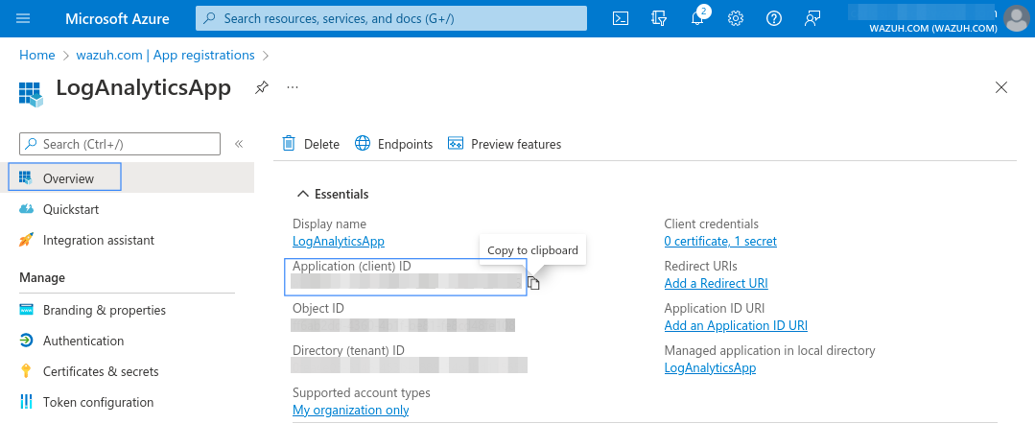
Task: Open portal settings gear
Action: coord(736,18)
